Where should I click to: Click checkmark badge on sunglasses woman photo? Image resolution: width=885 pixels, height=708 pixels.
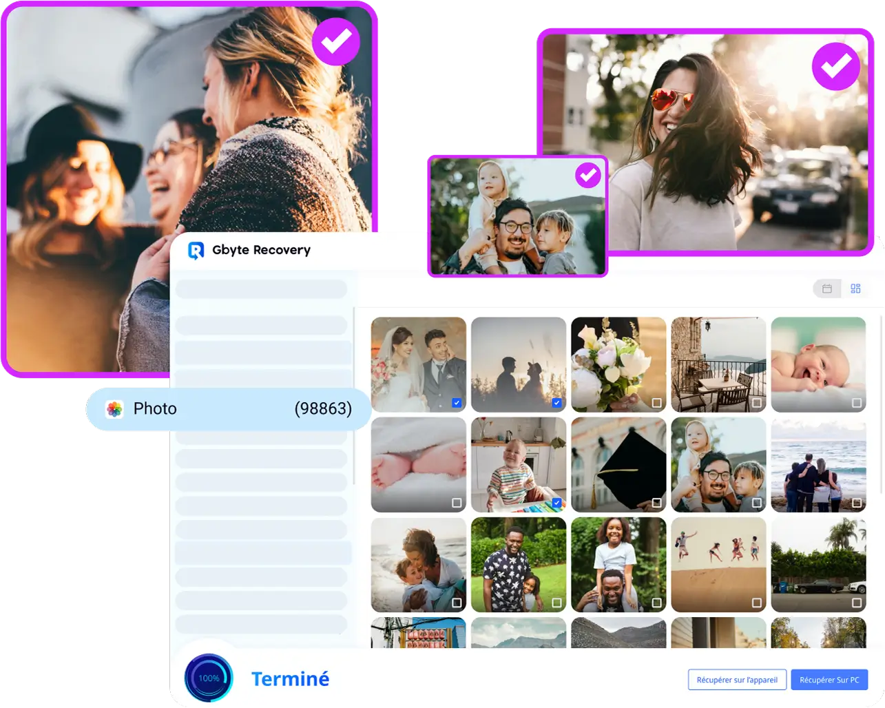(835, 66)
